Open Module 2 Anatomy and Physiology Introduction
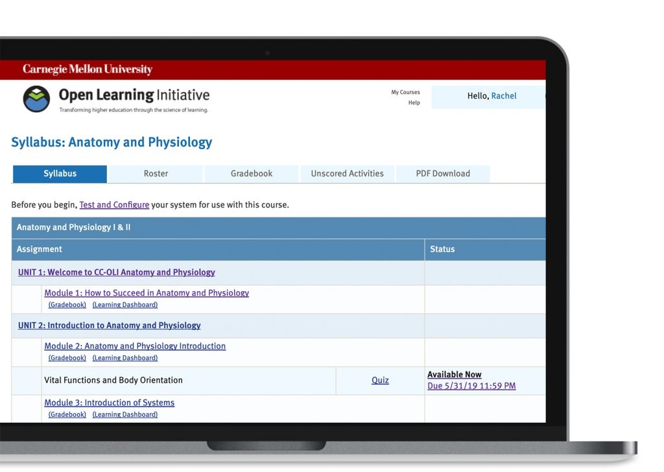Viewport: 664px width, 472px height. (135, 346)
